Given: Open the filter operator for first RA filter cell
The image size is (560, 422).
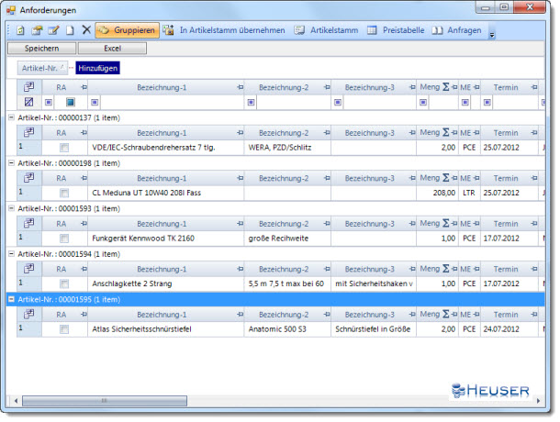Looking at the screenshot, I should pos(49,103).
